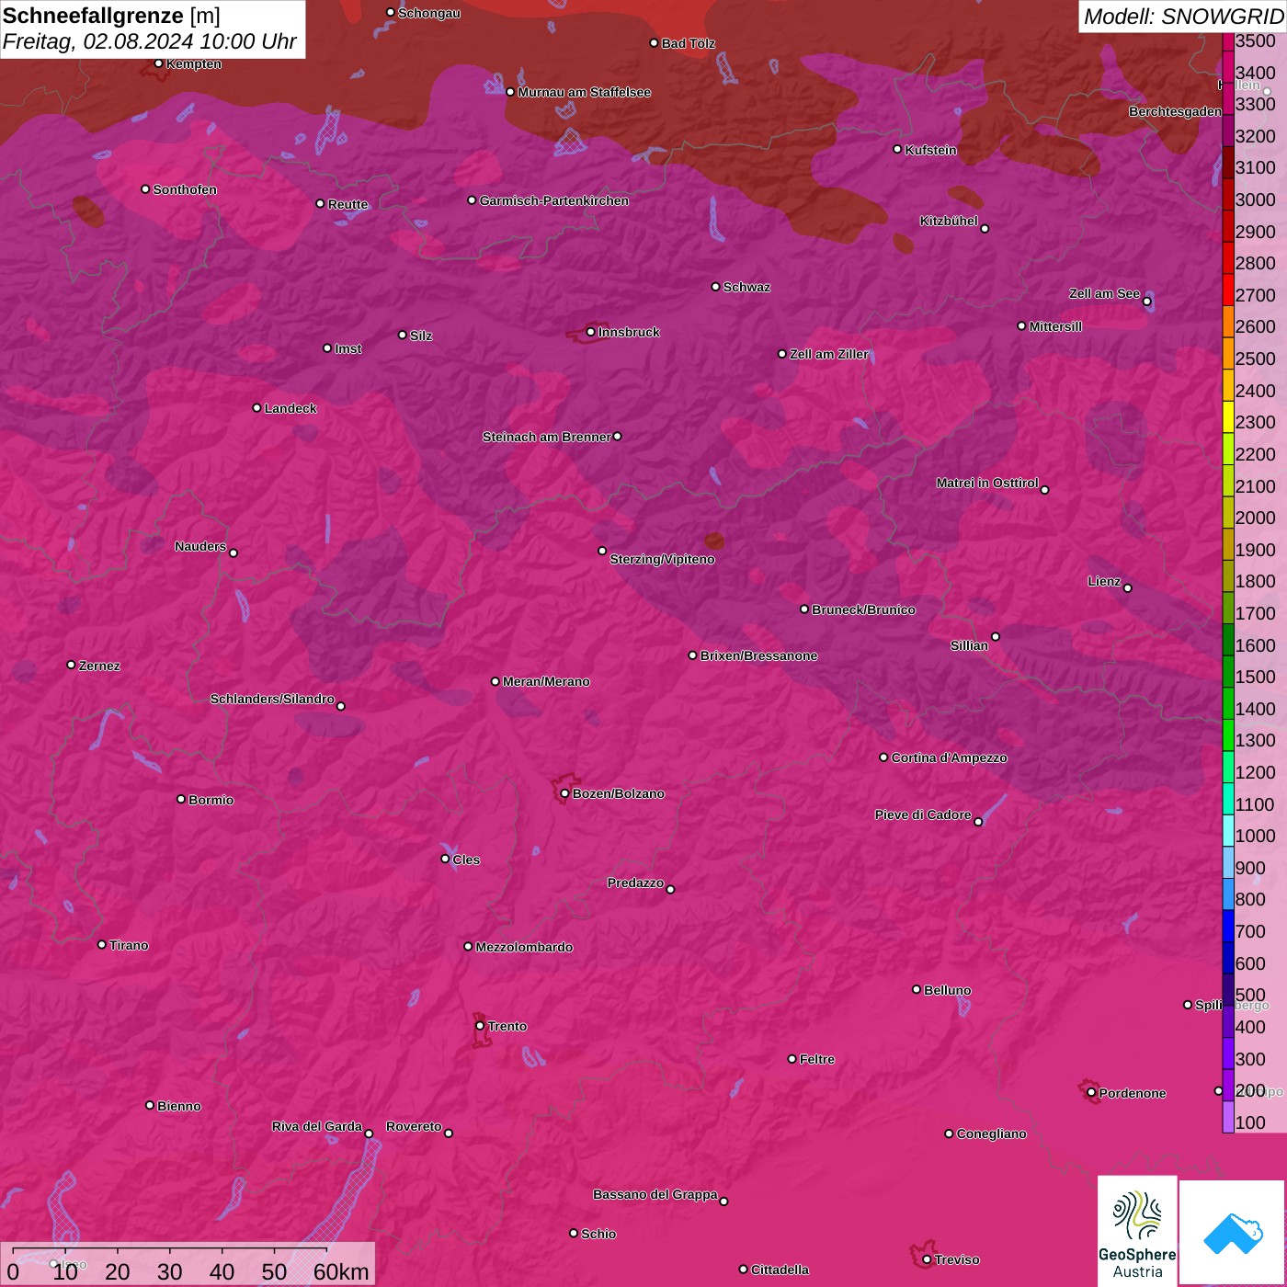Viewport: 1287px width, 1287px height.
Task: Click the Sterzing/Vipiteno marker dot
Action: point(602,551)
